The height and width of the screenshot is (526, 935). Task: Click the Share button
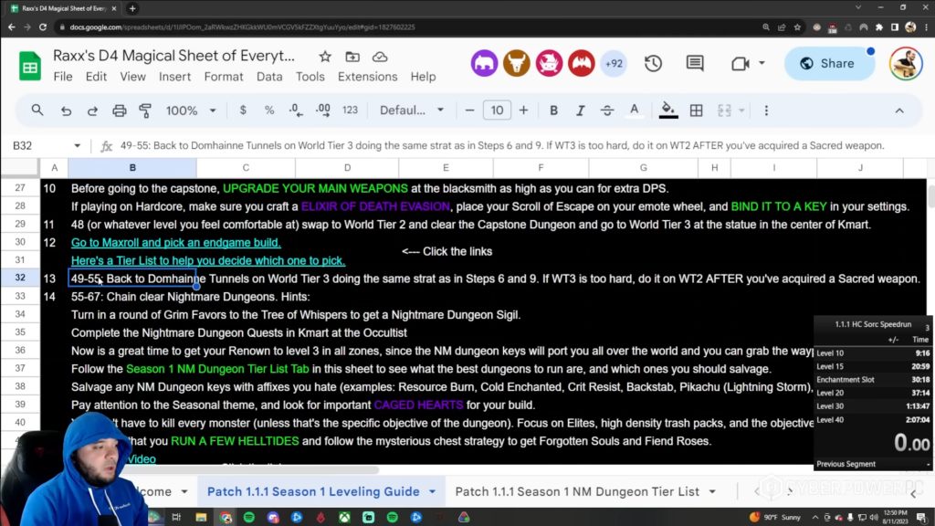click(x=829, y=63)
